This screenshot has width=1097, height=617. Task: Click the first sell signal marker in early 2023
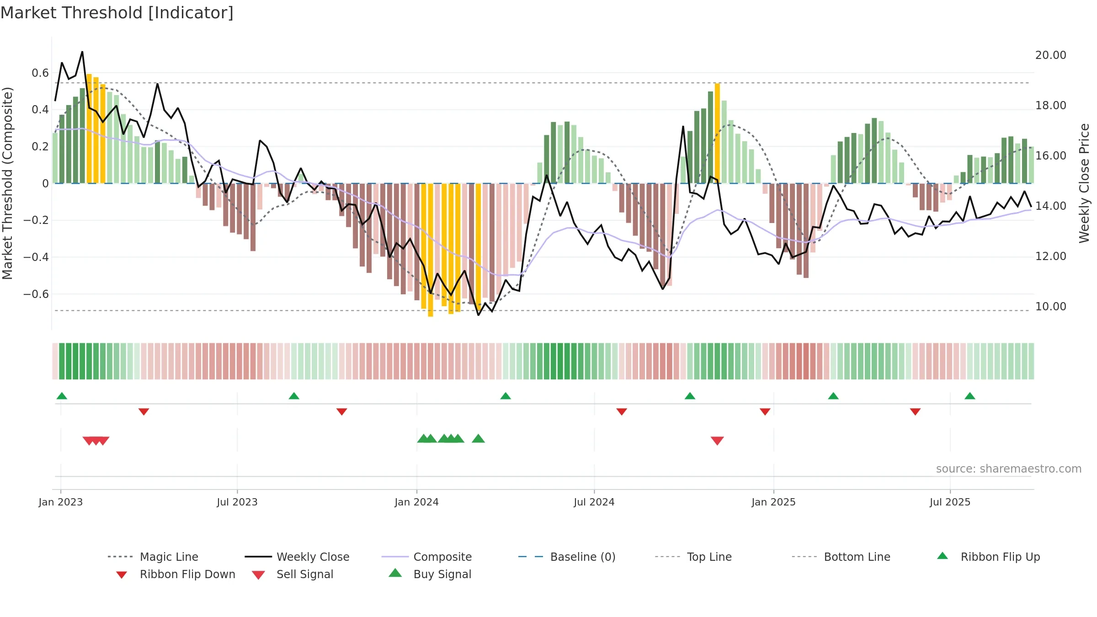(89, 441)
